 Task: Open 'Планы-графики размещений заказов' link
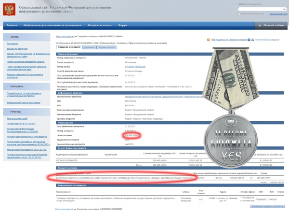[x=26, y=61]
